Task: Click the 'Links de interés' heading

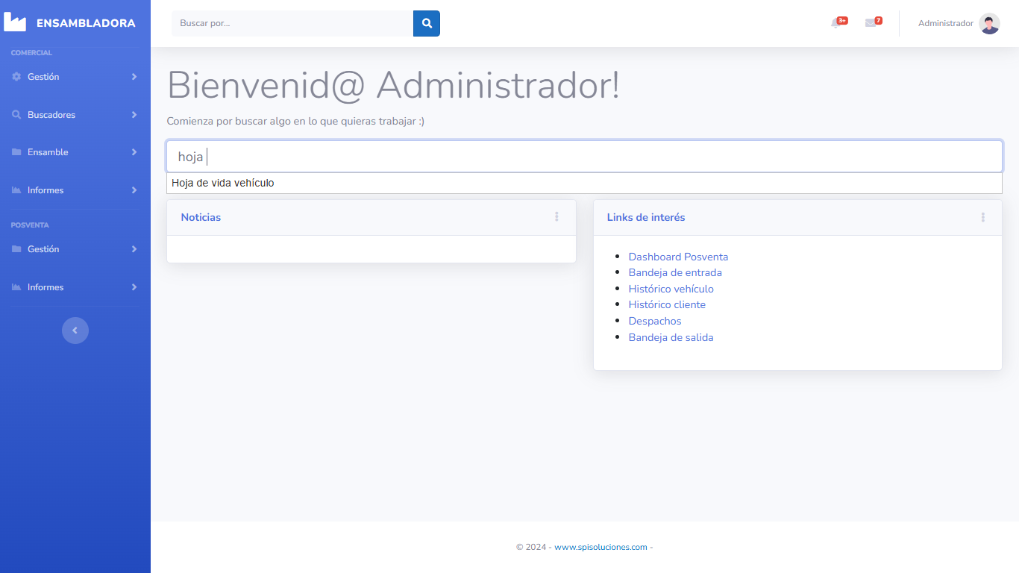Action: coord(646,217)
